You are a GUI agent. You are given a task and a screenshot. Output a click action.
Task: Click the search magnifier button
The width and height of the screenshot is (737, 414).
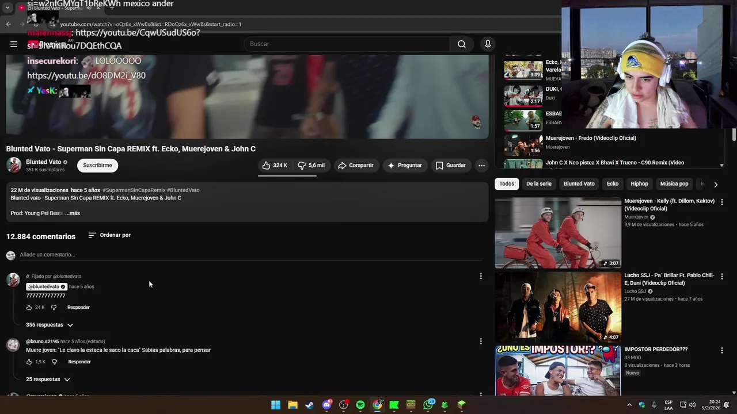coord(461,44)
